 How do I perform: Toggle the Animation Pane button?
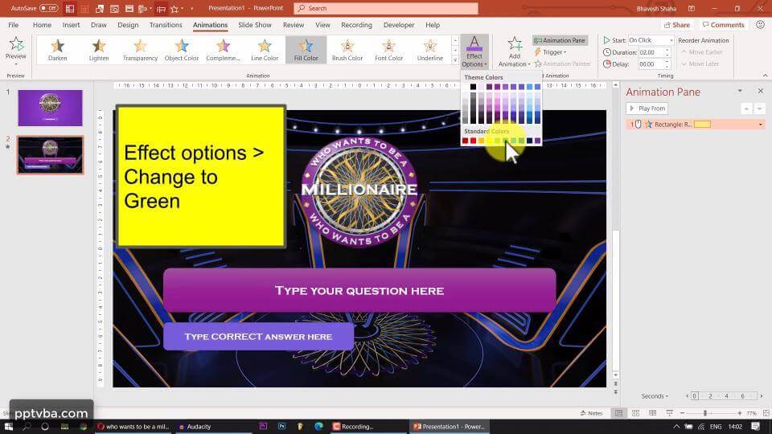coord(560,40)
